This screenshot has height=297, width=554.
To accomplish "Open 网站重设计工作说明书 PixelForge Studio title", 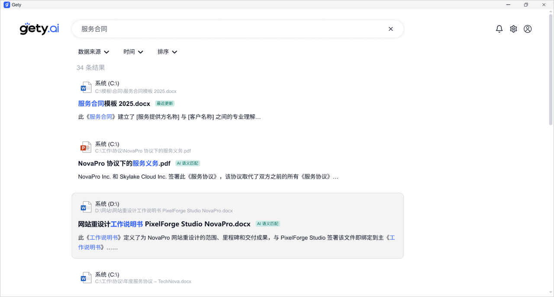I will 164,224.
